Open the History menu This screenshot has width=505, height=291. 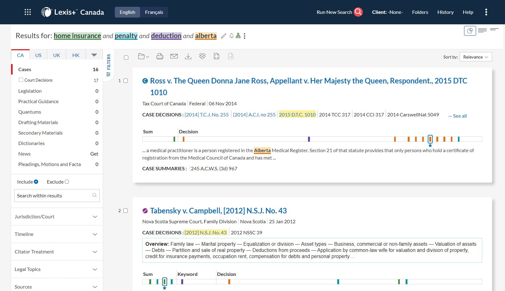pyautogui.click(x=445, y=12)
